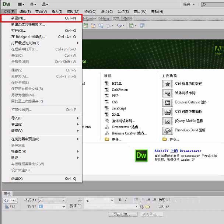Create a new HTML document from welcome screen
The height and width of the screenshot is (224, 224).
116,84
